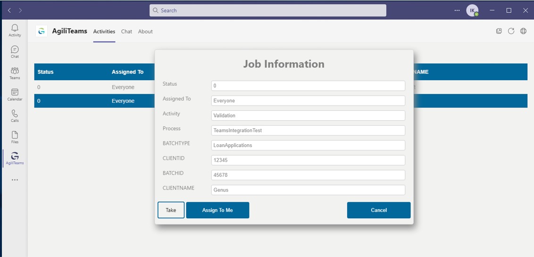Expand more apps ellipsis in sidebar
The height and width of the screenshot is (257, 534).
point(15,180)
